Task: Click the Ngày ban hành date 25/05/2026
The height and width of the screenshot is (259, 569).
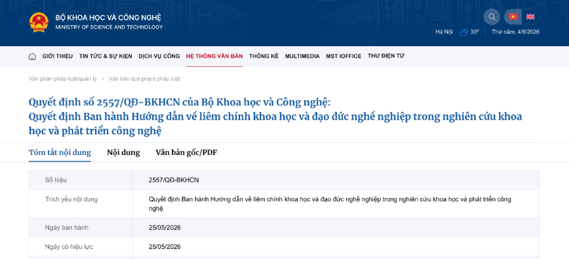Action: pyautogui.click(x=165, y=228)
